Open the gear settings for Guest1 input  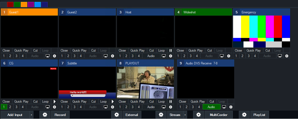click(55, 56)
